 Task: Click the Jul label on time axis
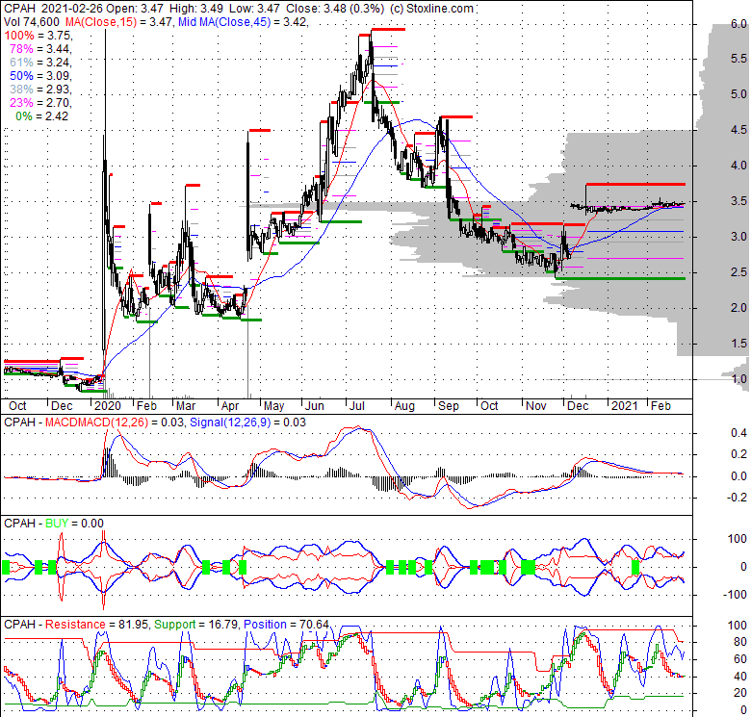[357, 406]
